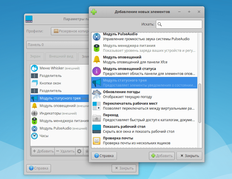Open the Панель 0 panel selector dropdown
The height and width of the screenshot is (179, 232).
[58, 45]
